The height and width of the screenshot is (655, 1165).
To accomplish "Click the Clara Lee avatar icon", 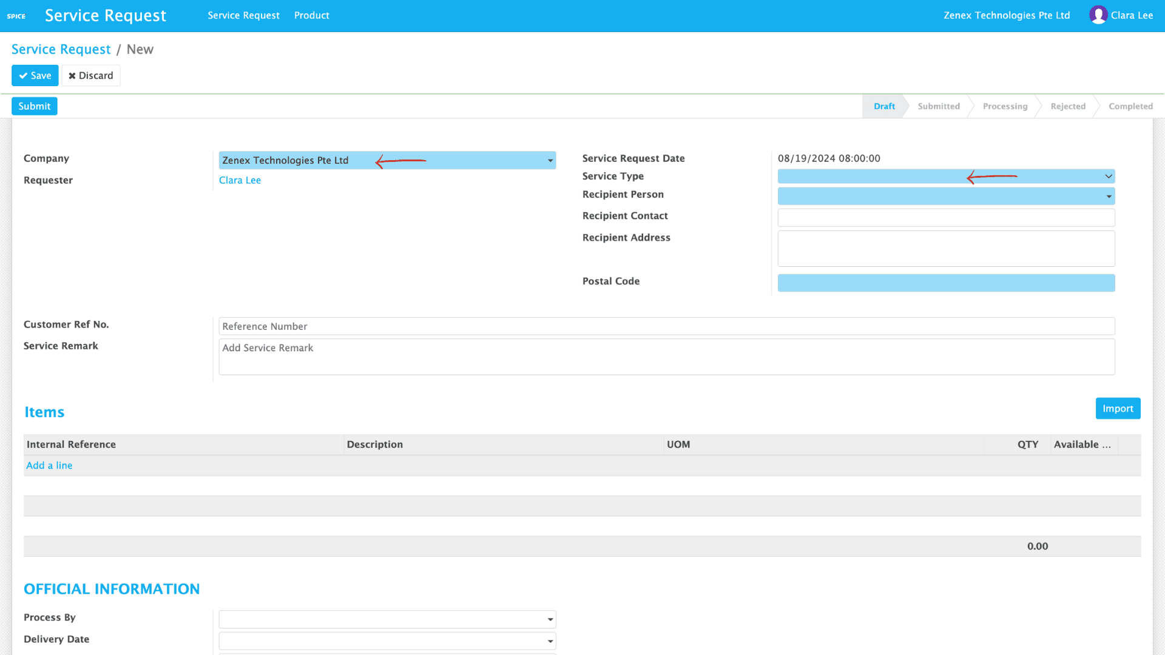I will coord(1098,15).
